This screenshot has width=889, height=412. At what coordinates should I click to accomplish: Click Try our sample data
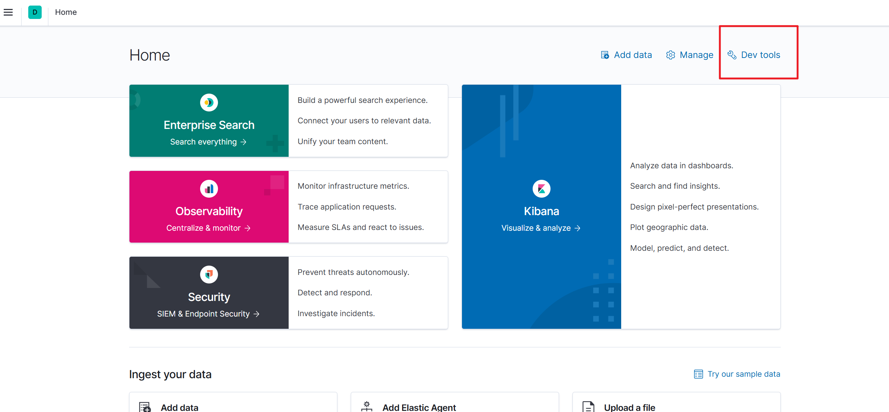744,374
